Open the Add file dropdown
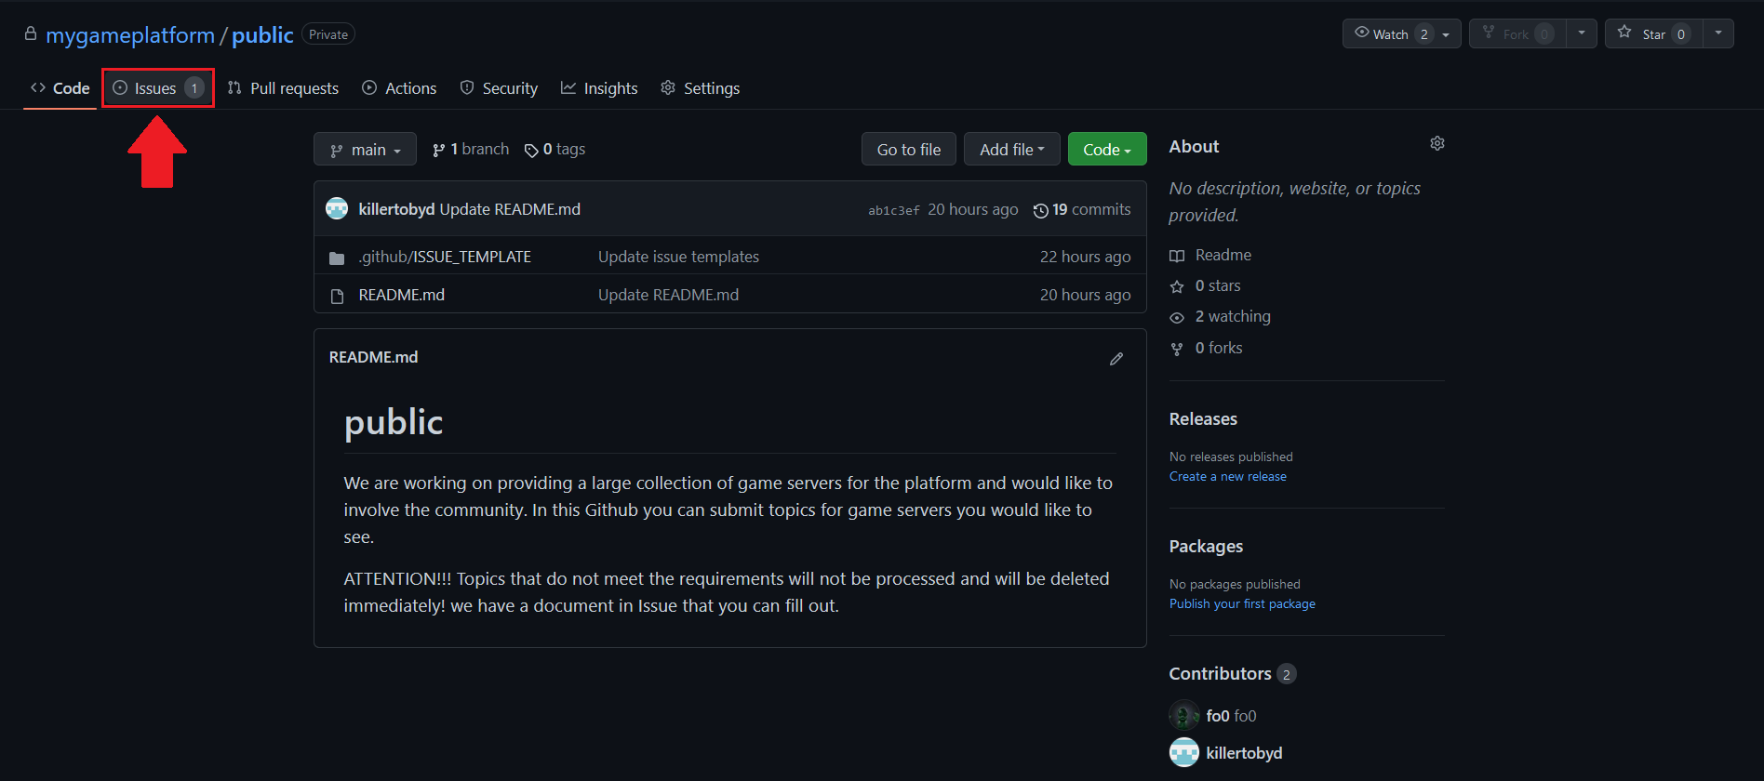The width and height of the screenshot is (1764, 781). point(1011,150)
